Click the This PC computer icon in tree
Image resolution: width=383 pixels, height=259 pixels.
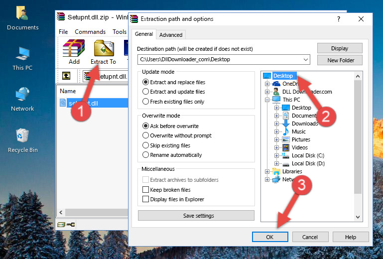276,100
